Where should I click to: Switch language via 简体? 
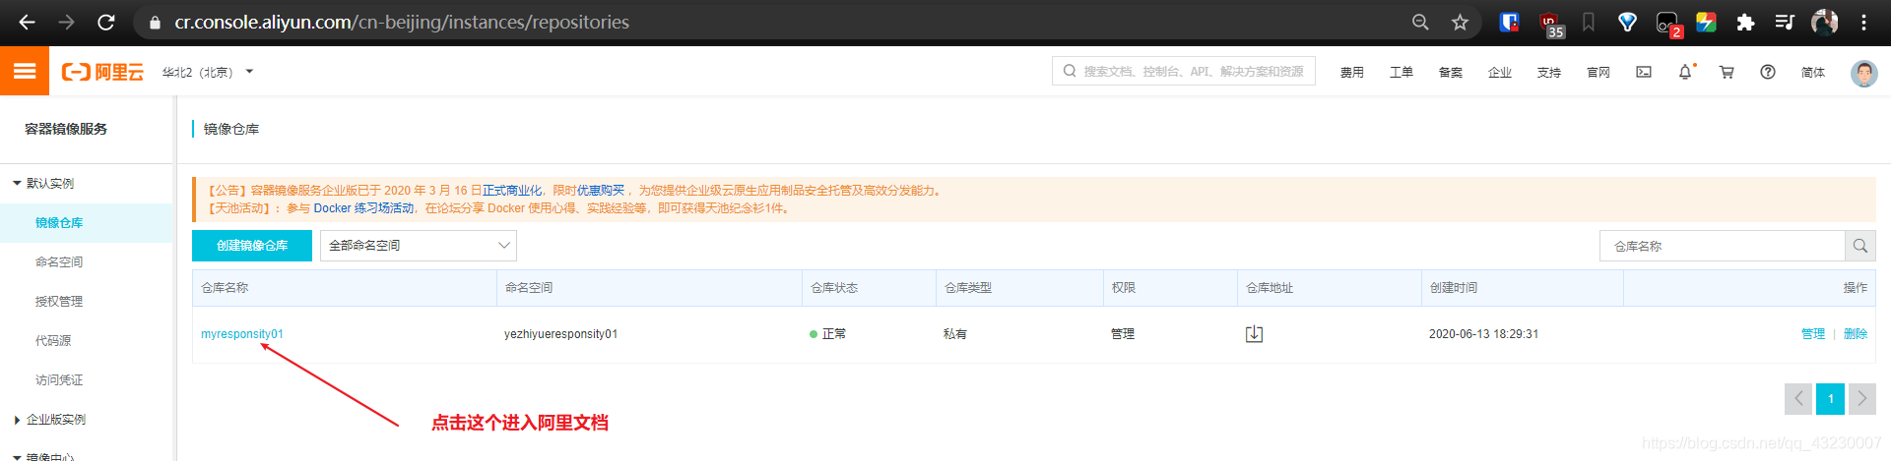pyautogui.click(x=1812, y=72)
